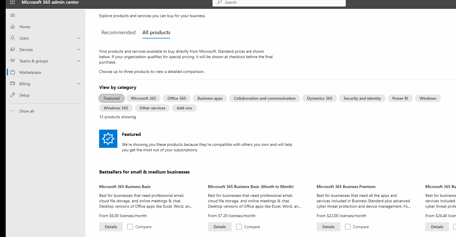Viewport: 456px width, 237px height.
Task: Click the Home house icon
Action: tap(13, 26)
